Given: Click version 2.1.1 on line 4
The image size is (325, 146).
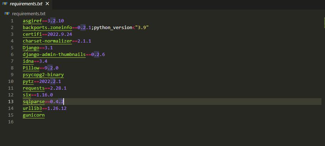Looking at the screenshot, I should pos(84,41).
